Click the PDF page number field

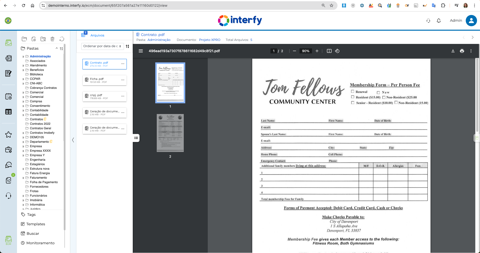[x=274, y=51]
